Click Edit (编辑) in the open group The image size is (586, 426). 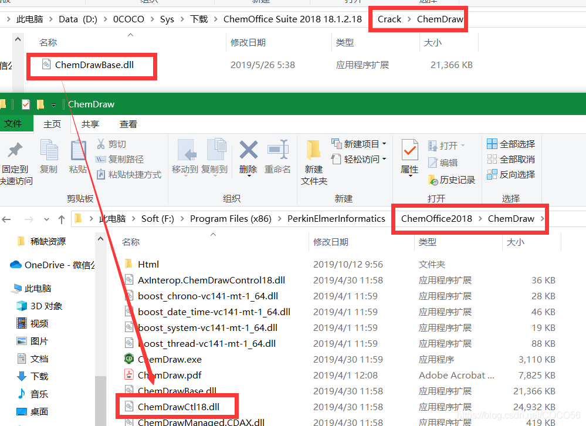point(443,163)
